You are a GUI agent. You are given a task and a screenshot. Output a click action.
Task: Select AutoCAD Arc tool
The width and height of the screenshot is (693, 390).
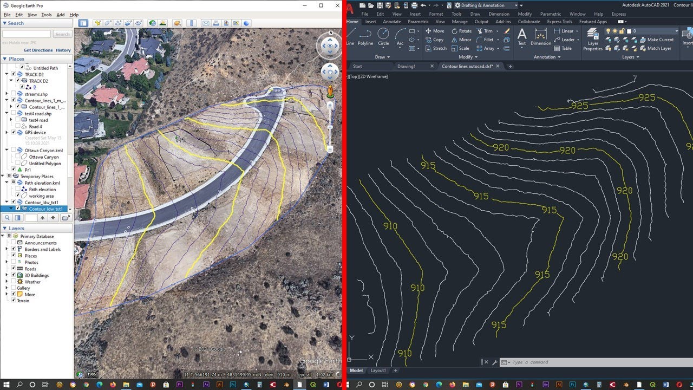point(400,37)
